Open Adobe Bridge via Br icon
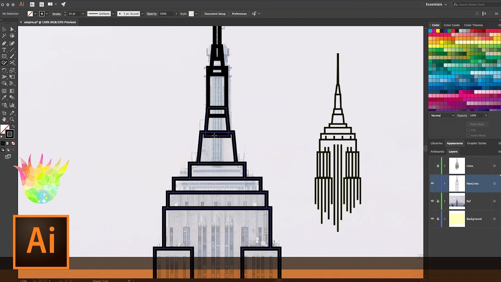Screen dimensions: 501x282 32,4
